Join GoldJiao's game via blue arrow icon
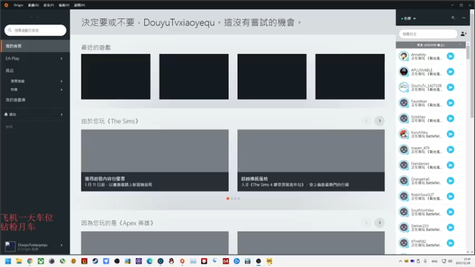Viewport: 475px width, 267px height. point(451,118)
